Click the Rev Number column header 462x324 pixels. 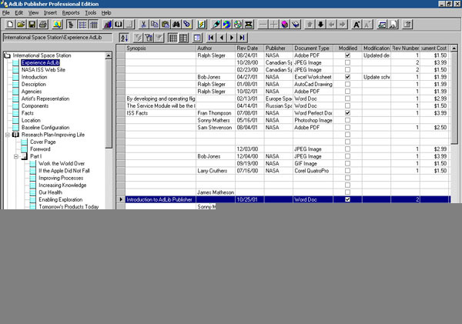pyautogui.click(x=406, y=48)
